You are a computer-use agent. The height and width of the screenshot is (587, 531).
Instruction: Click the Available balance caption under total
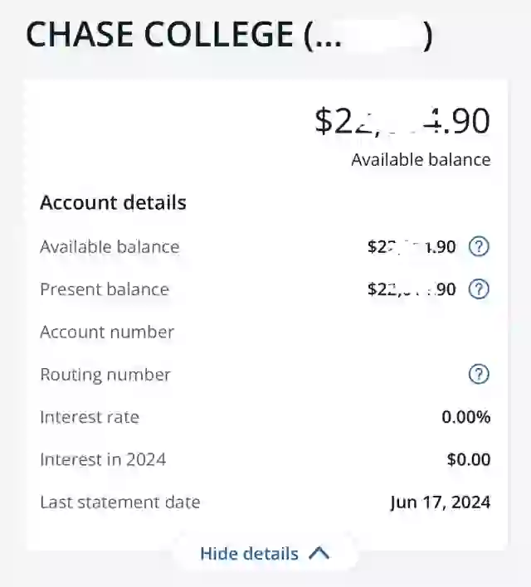point(421,160)
